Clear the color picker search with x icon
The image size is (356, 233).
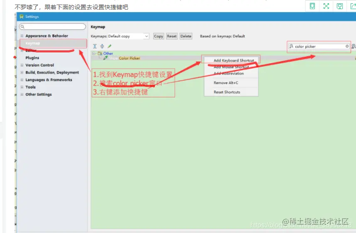coord(347,46)
